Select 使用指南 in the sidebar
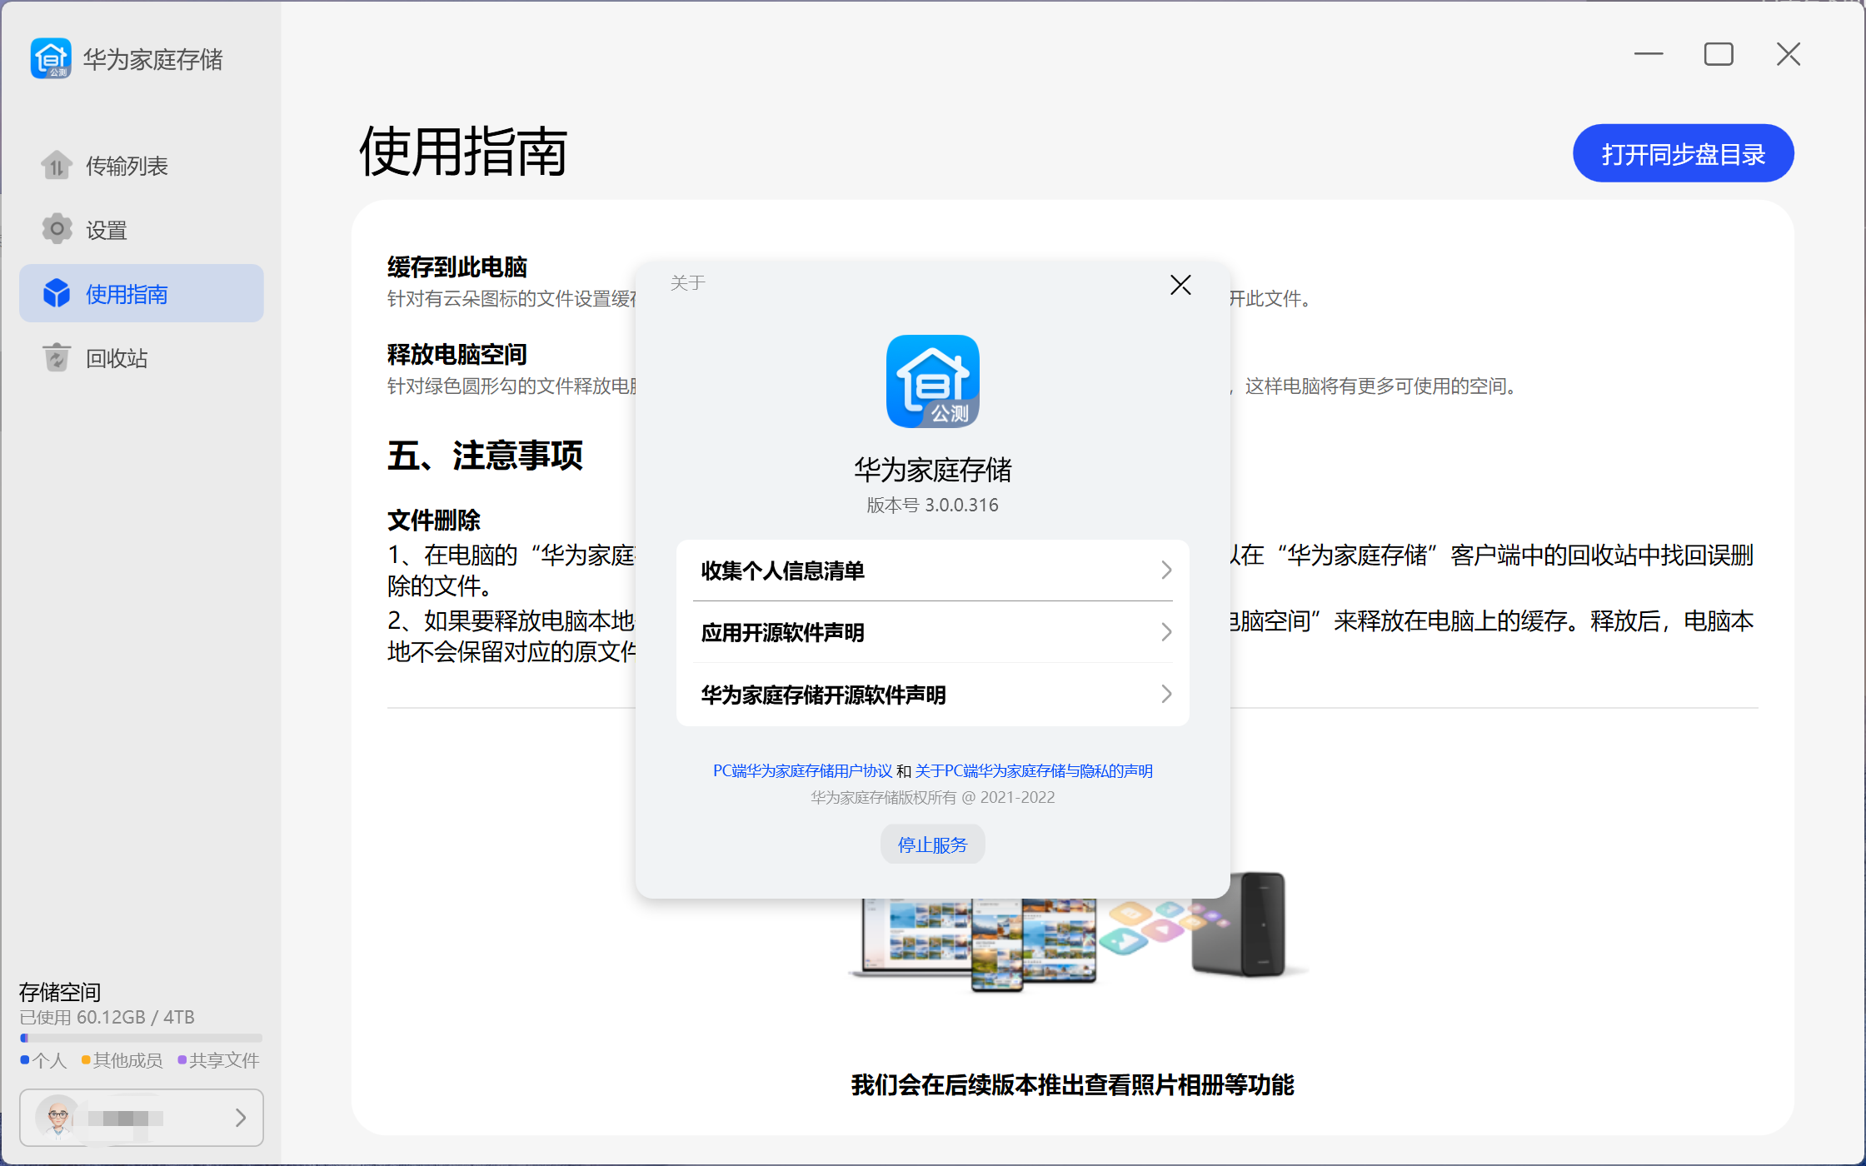 pyautogui.click(x=142, y=293)
